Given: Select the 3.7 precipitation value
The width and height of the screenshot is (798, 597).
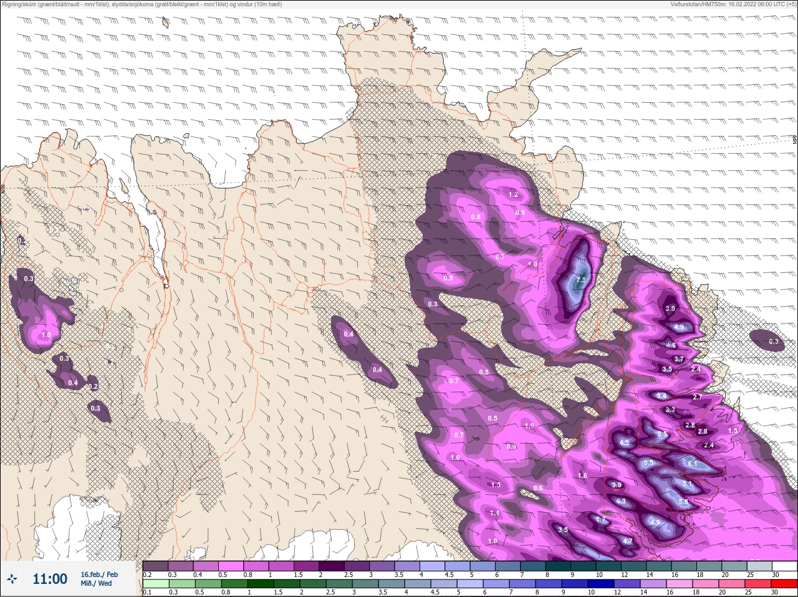Looking at the screenshot, I should click(x=679, y=359).
